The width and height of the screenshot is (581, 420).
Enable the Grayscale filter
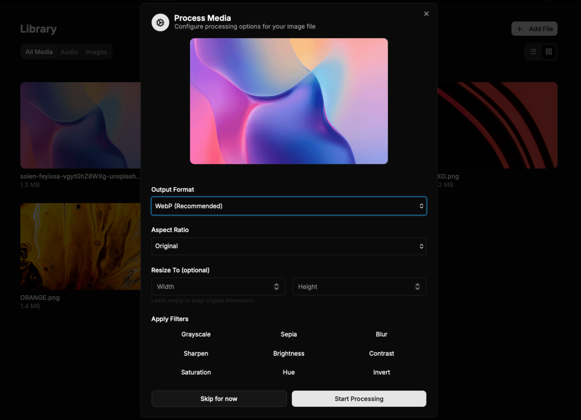coord(196,334)
